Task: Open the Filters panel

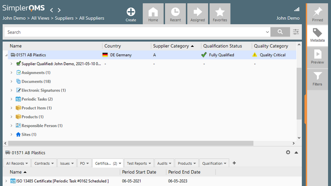Action: pos(318,79)
